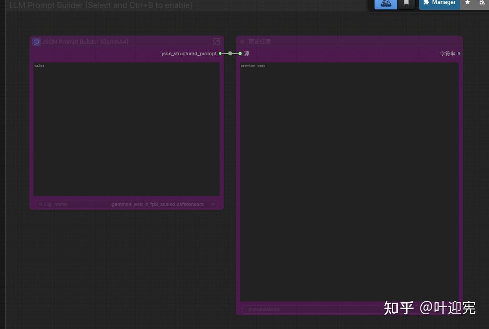489x329 pixels.
Task: Click into the preview_text area
Action: click(349, 182)
